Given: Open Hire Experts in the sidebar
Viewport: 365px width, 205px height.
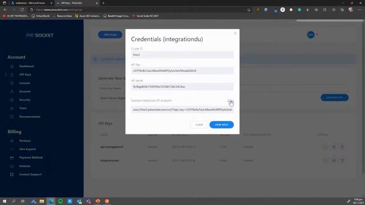Looking at the screenshot, I should 27,149.
